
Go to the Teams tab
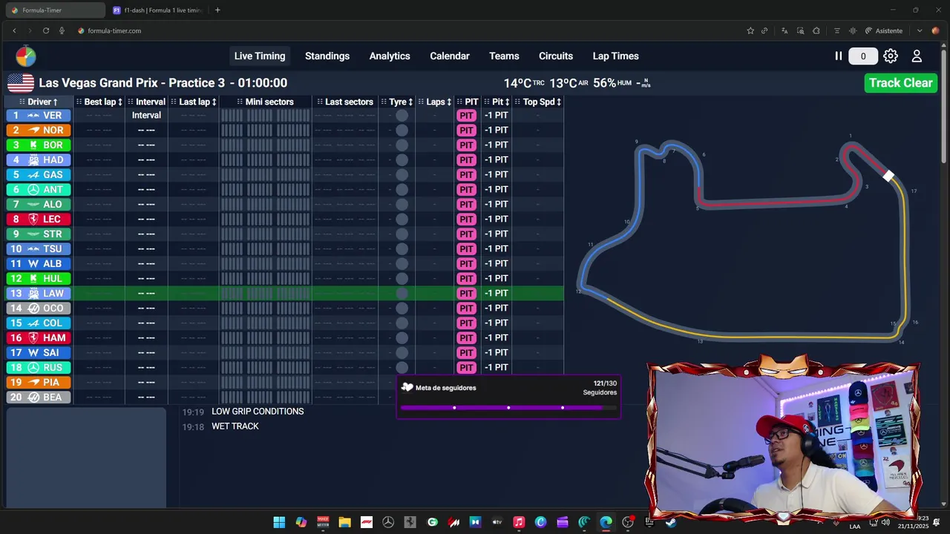pos(504,56)
